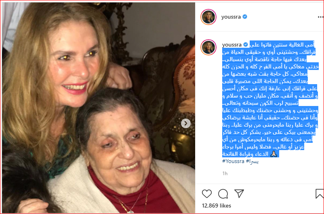This screenshot has height=214, width=324.
Task: Click the youssra avatar next to the caption
Action: 208,47
